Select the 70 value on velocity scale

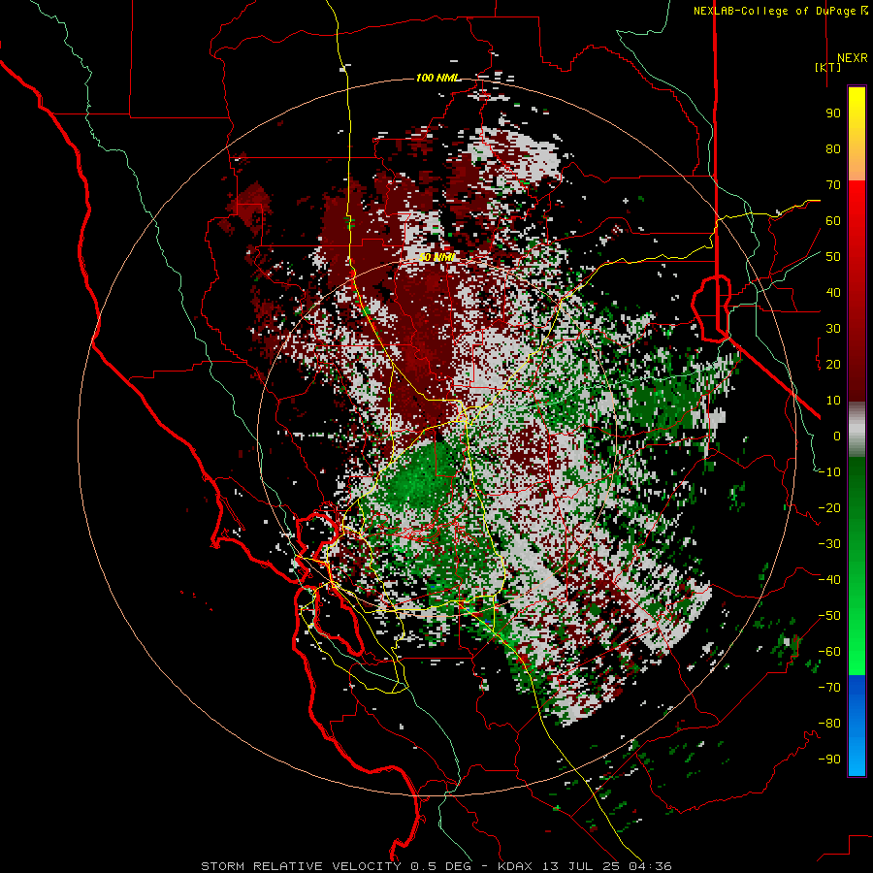(x=833, y=185)
